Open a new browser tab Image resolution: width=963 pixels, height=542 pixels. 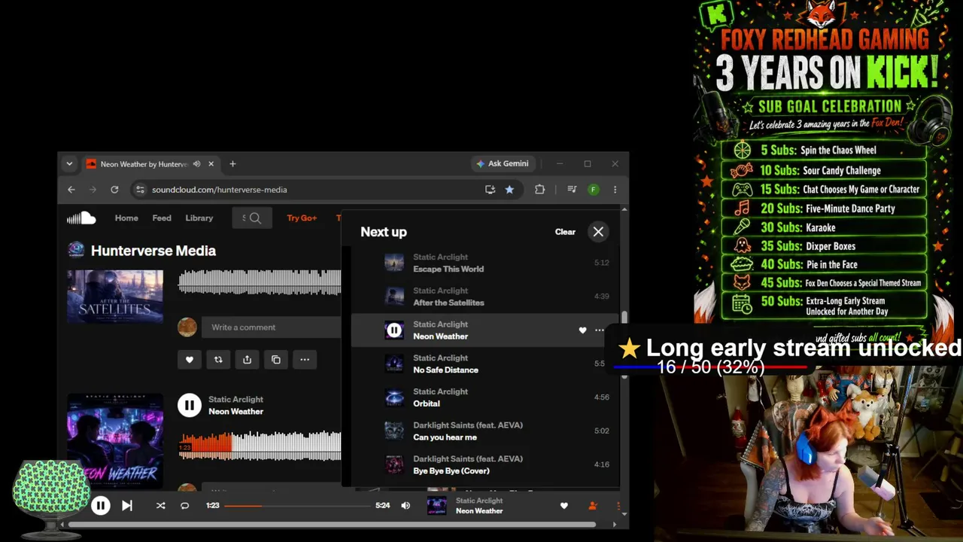click(232, 164)
